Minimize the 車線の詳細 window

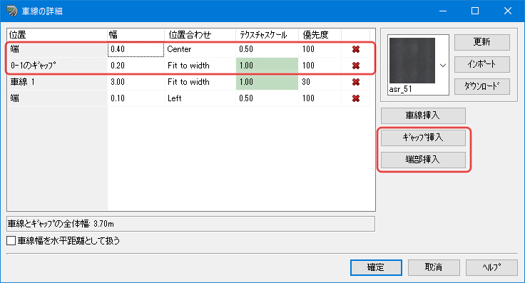pyautogui.click(x=443, y=11)
